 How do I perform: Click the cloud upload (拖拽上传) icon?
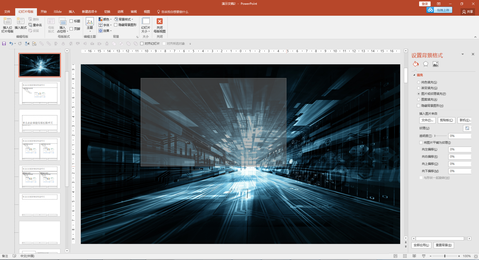[x=430, y=10]
